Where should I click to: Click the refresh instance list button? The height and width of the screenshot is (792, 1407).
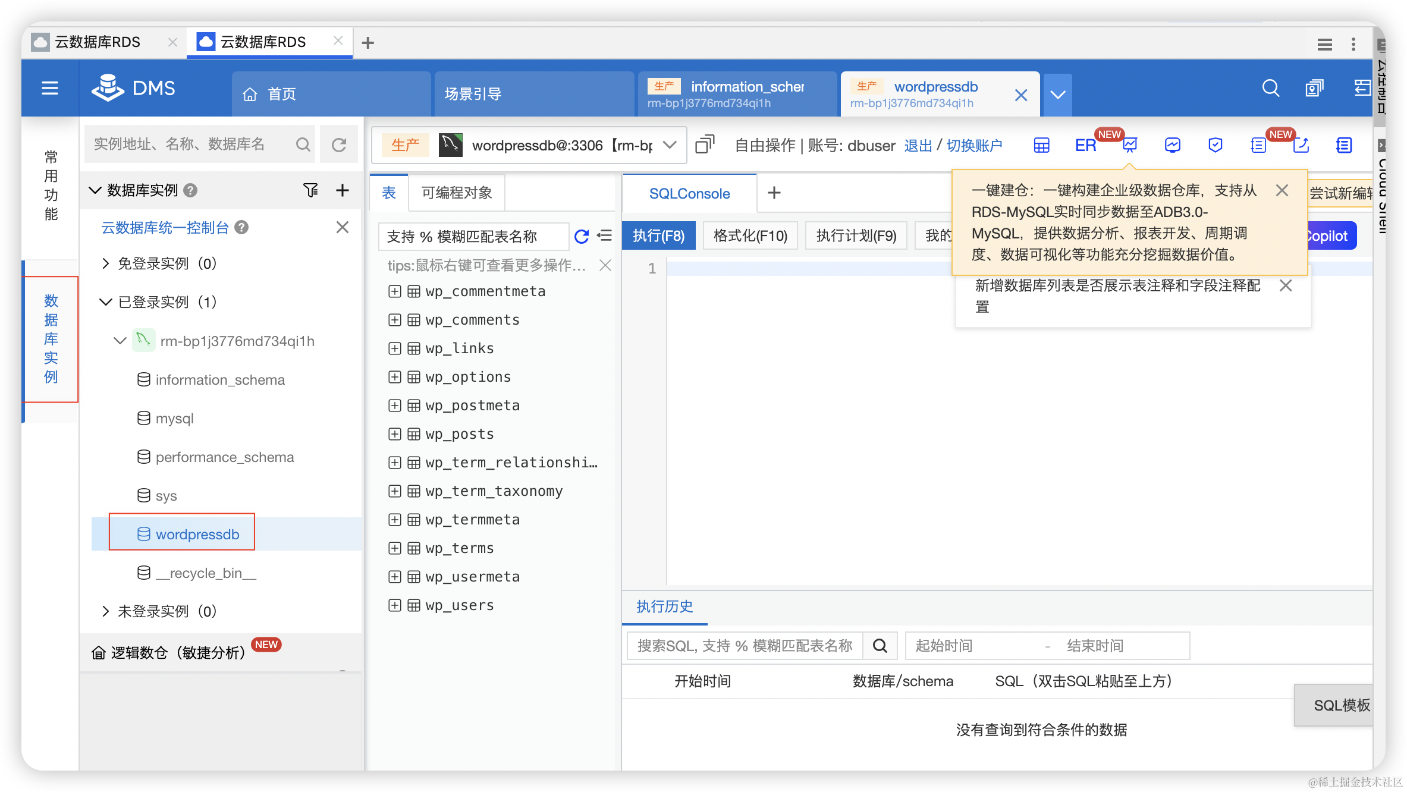pyautogui.click(x=339, y=144)
